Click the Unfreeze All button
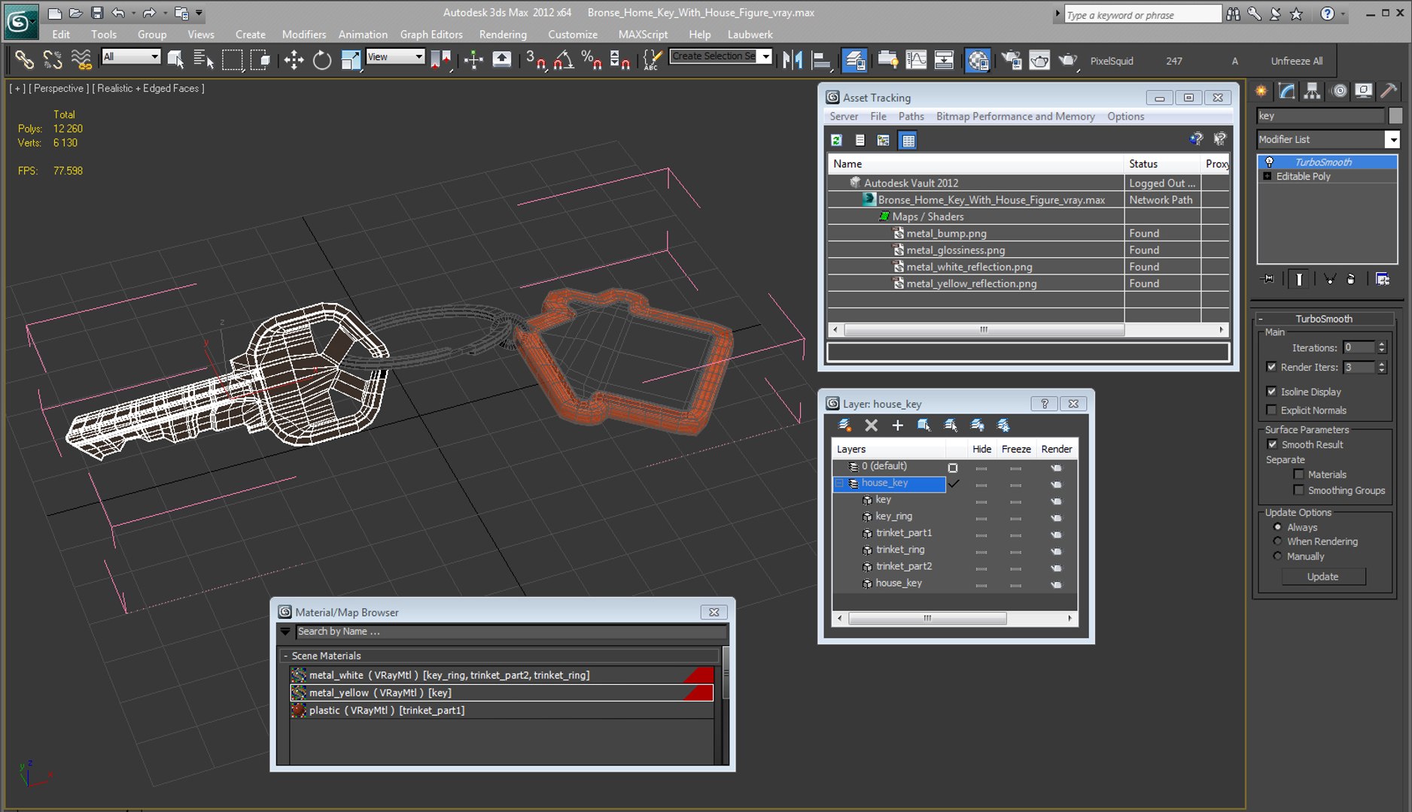The image size is (1412, 812). click(1297, 61)
